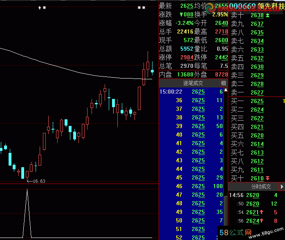Click the down arrow beside 买十 2610
Viewport: 285px width, 240px height.
pos(267,178)
